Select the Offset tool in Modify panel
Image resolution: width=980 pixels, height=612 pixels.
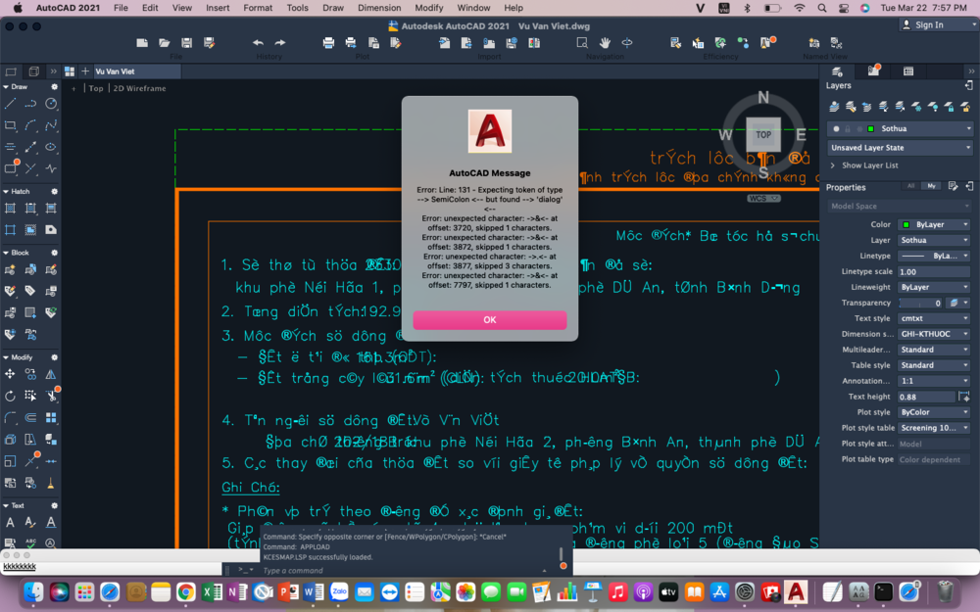point(30,417)
